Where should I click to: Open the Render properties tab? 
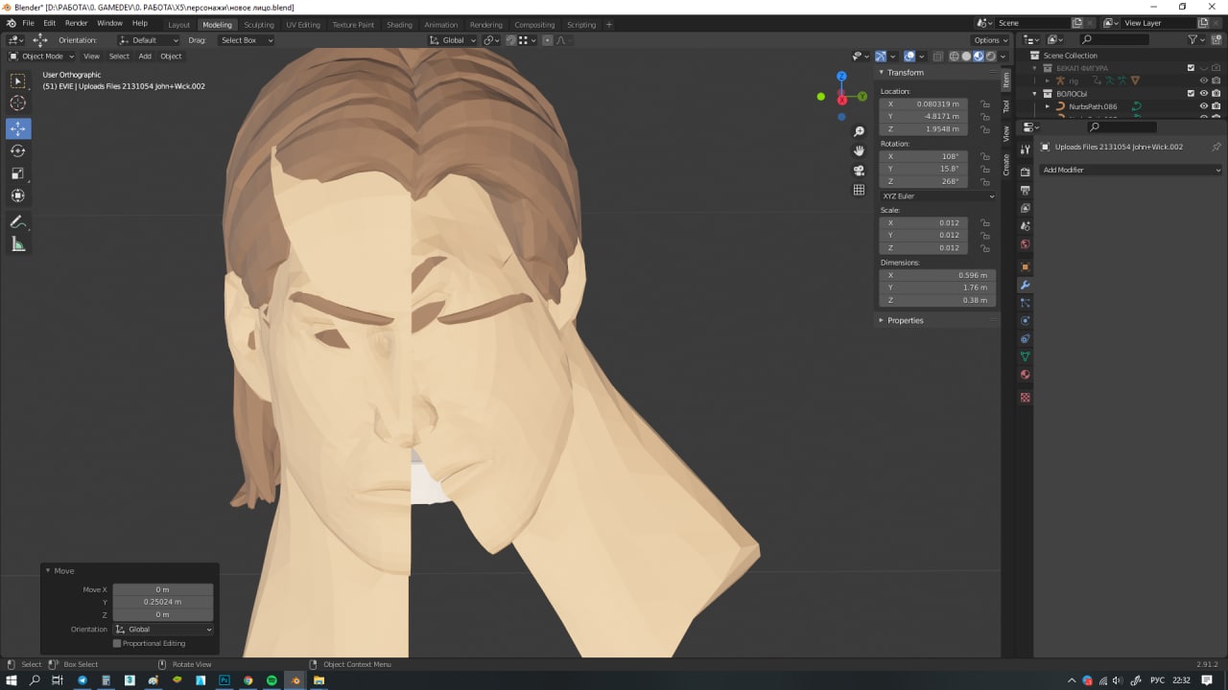(1025, 172)
